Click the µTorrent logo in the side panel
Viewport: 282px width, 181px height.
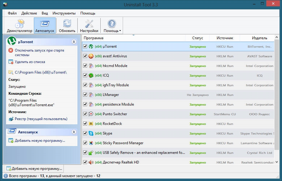[x=12, y=41]
